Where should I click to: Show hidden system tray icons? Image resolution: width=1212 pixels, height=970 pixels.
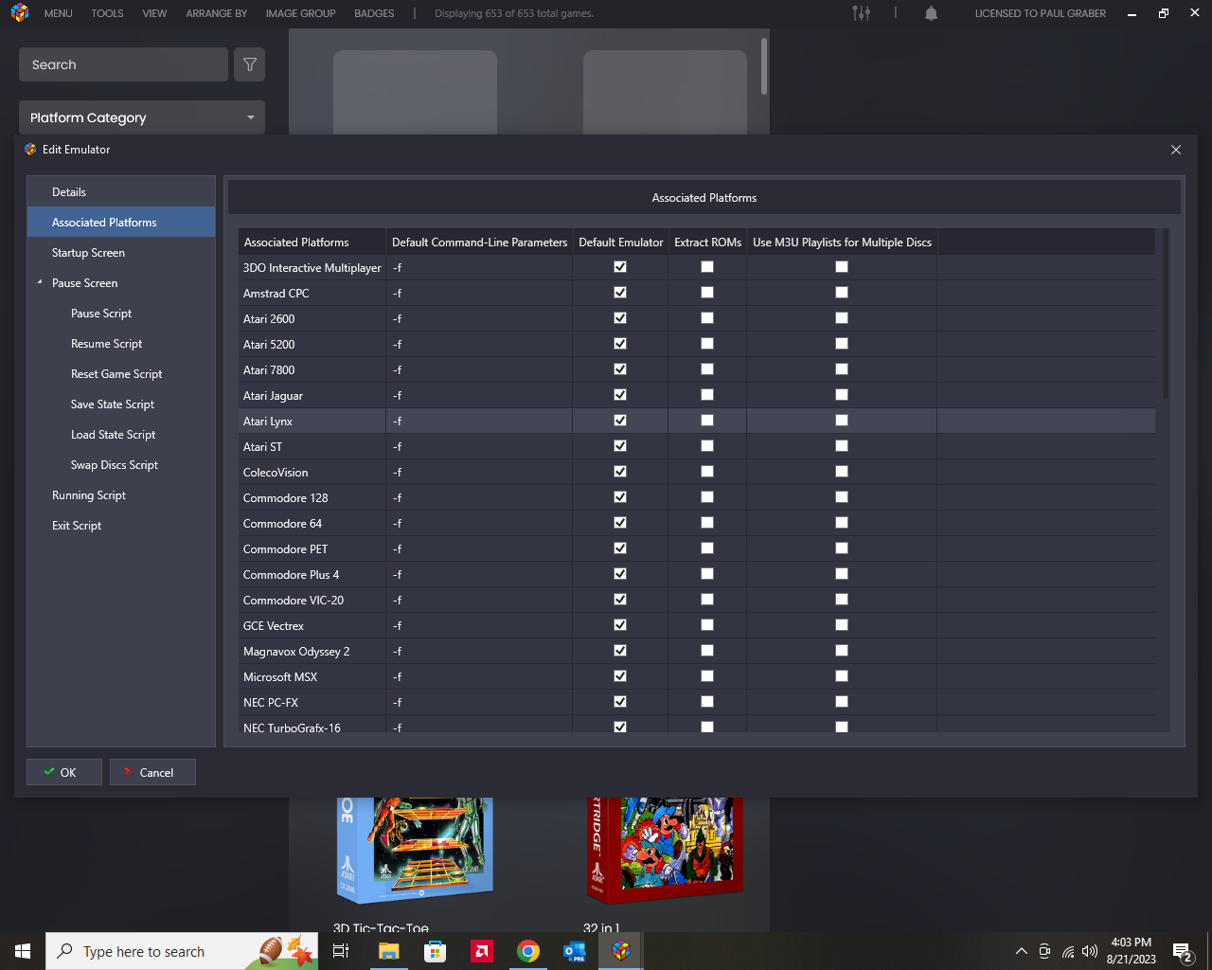1021,951
